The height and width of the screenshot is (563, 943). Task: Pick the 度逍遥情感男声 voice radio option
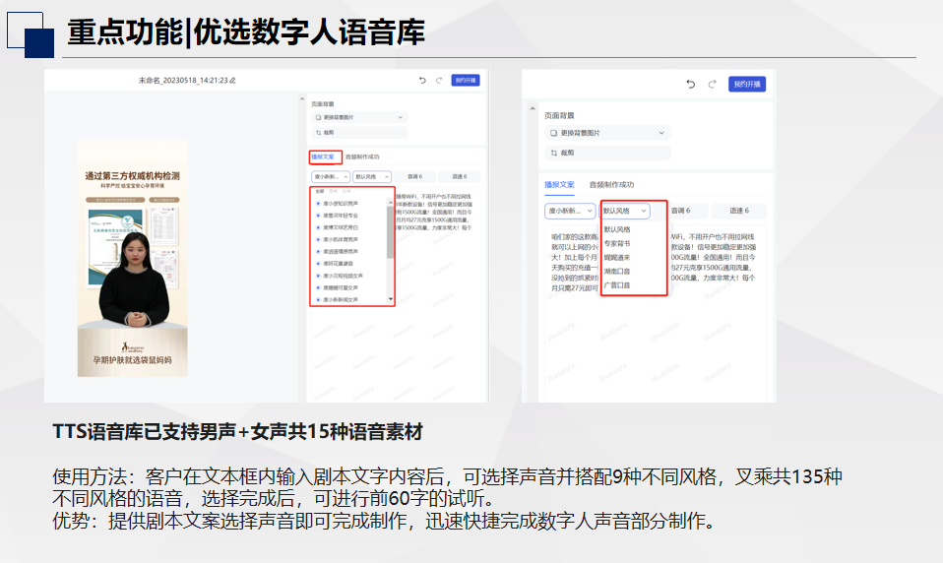point(317,251)
